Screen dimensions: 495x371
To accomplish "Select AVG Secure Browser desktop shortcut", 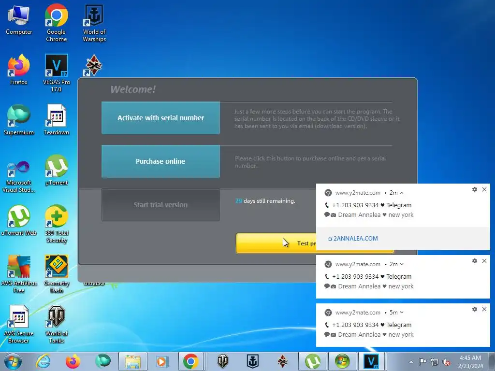I will 19,324.
